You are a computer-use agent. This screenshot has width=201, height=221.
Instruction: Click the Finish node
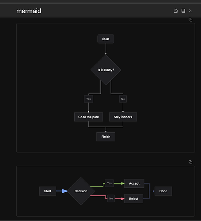(106, 137)
